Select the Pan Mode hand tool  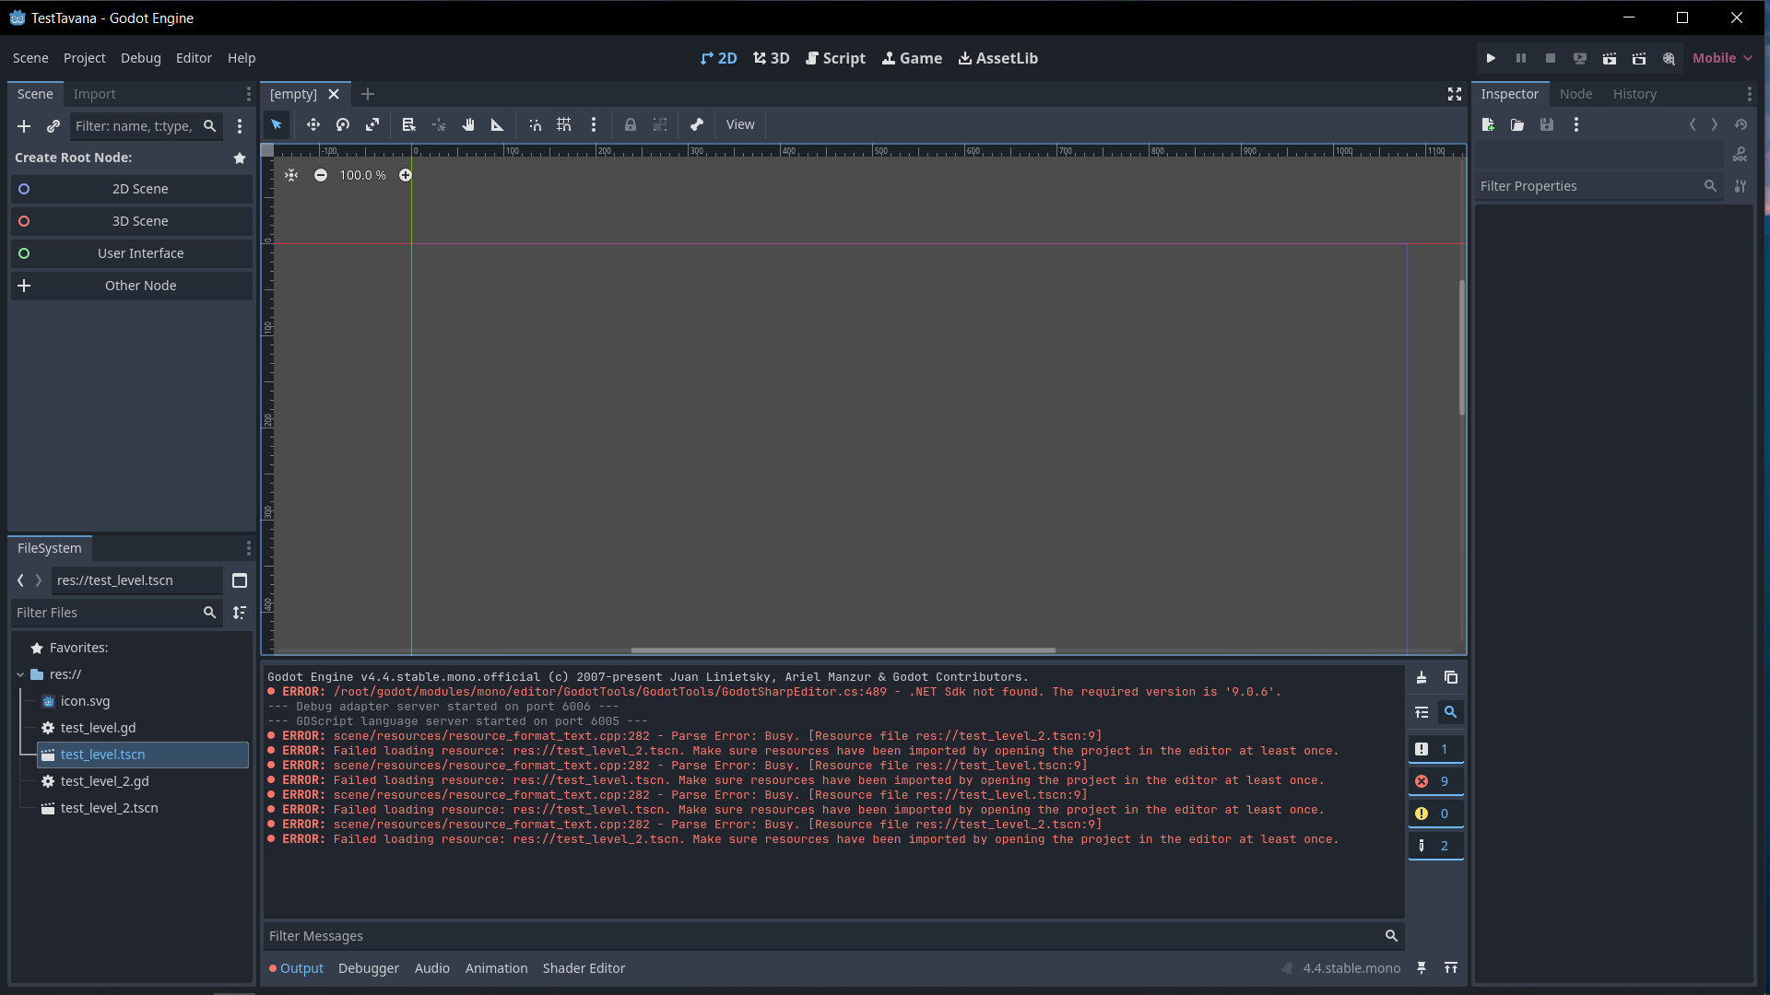click(468, 124)
